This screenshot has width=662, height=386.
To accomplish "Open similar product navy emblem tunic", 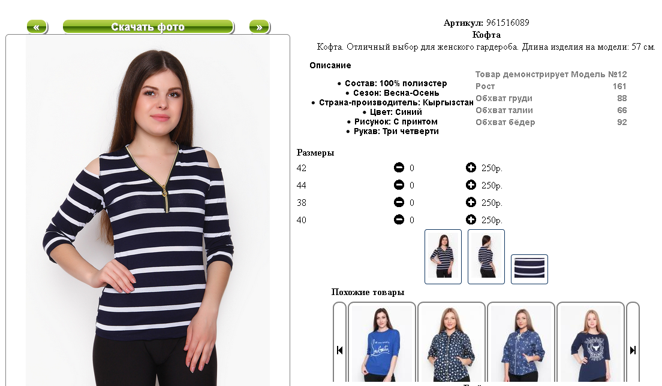I will pos(591,343).
